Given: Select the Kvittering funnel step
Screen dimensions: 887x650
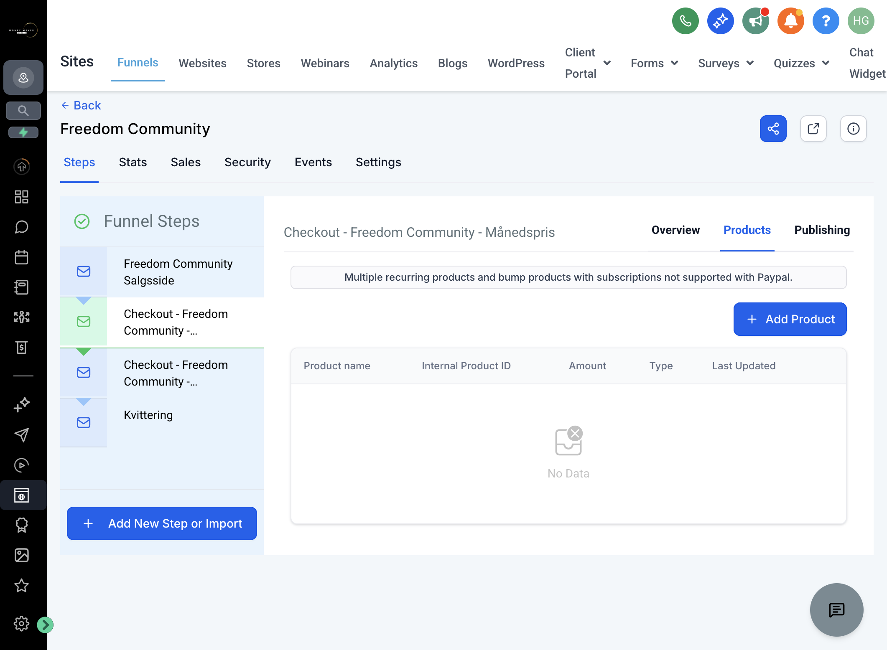Looking at the screenshot, I should click(162, 422).
